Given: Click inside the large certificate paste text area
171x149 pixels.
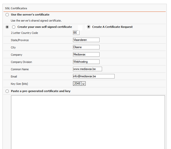Looking at the screenshot, I should tap(88, 122).
